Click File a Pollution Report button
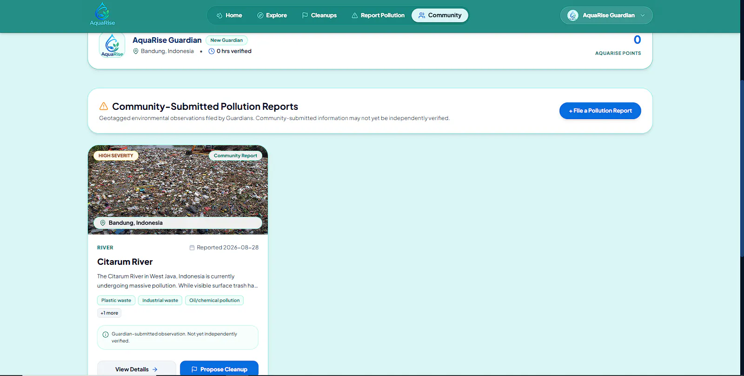This screenshot has width=744, height=376. coord(600,111)
